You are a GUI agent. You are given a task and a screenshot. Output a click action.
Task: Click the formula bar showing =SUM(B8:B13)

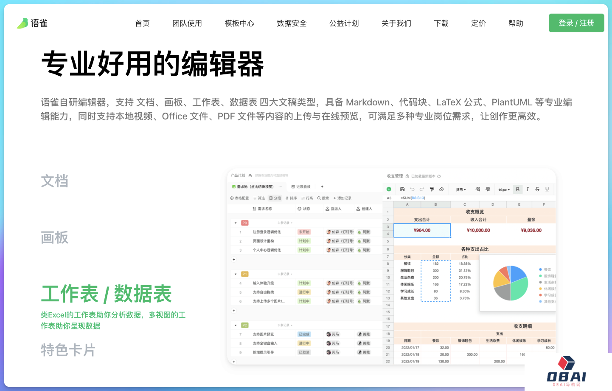[413, 198]
